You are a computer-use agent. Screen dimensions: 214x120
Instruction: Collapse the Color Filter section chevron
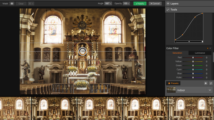pos(210,48)
